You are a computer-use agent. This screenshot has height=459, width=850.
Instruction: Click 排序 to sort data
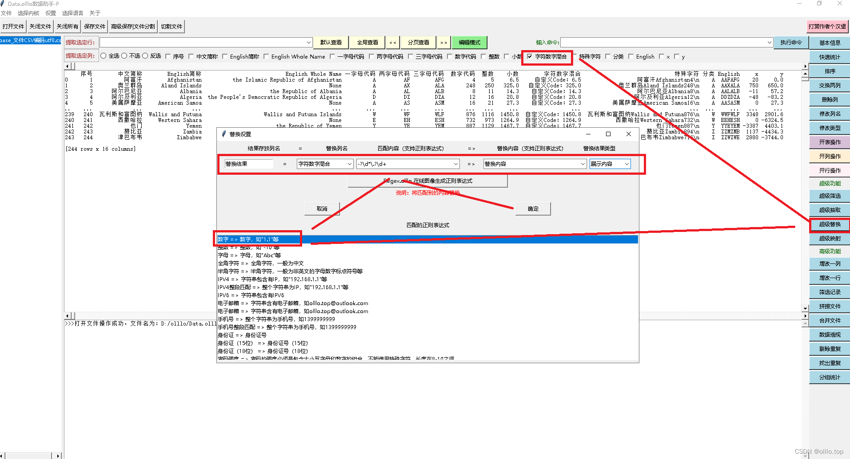coord(828,71)
